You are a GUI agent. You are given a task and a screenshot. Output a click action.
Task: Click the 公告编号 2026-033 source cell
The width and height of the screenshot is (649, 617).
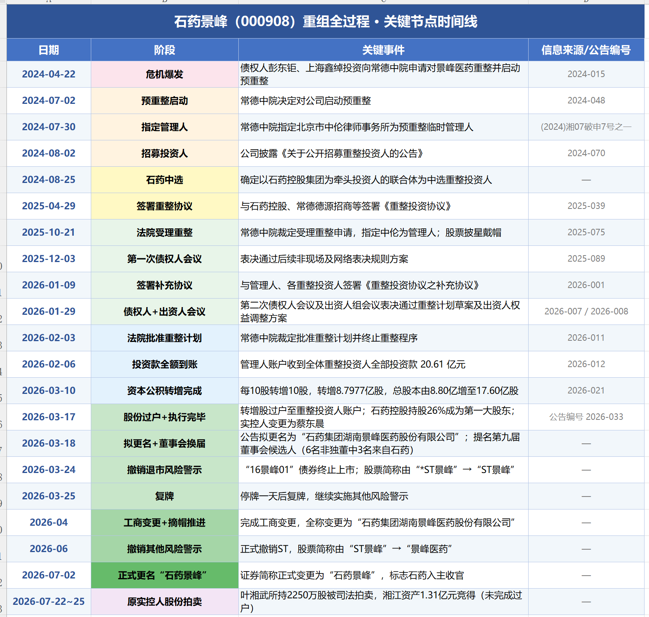click(x=586, y=417)
